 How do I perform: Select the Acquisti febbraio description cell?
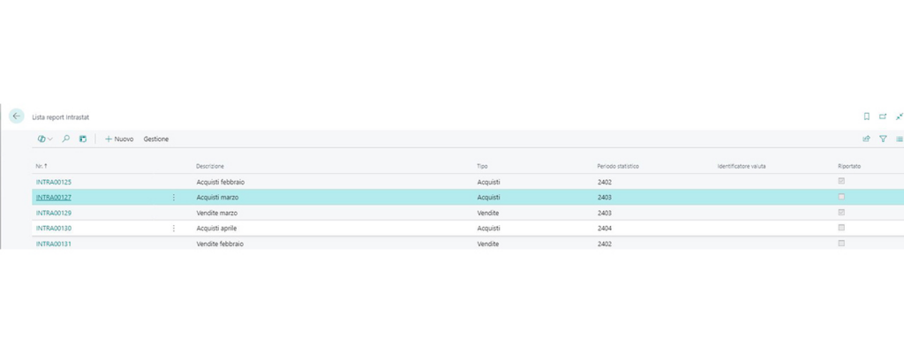click(221, 182)
